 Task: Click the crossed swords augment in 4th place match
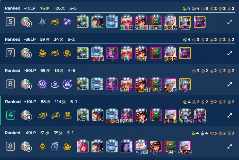click(x=42, y=115)
